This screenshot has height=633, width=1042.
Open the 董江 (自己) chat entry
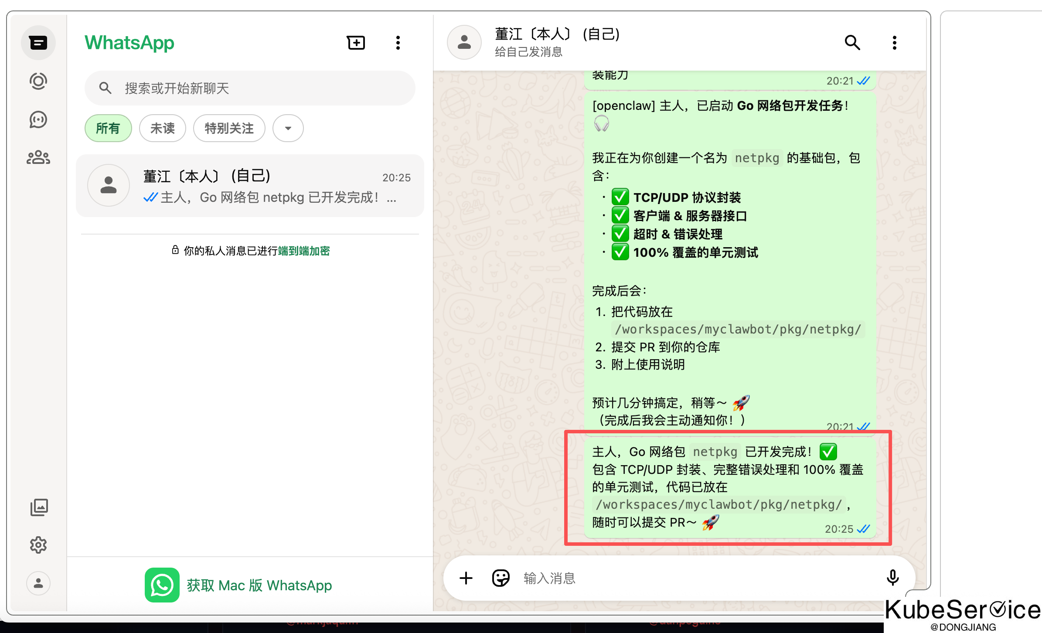click(x=250, y=186)
